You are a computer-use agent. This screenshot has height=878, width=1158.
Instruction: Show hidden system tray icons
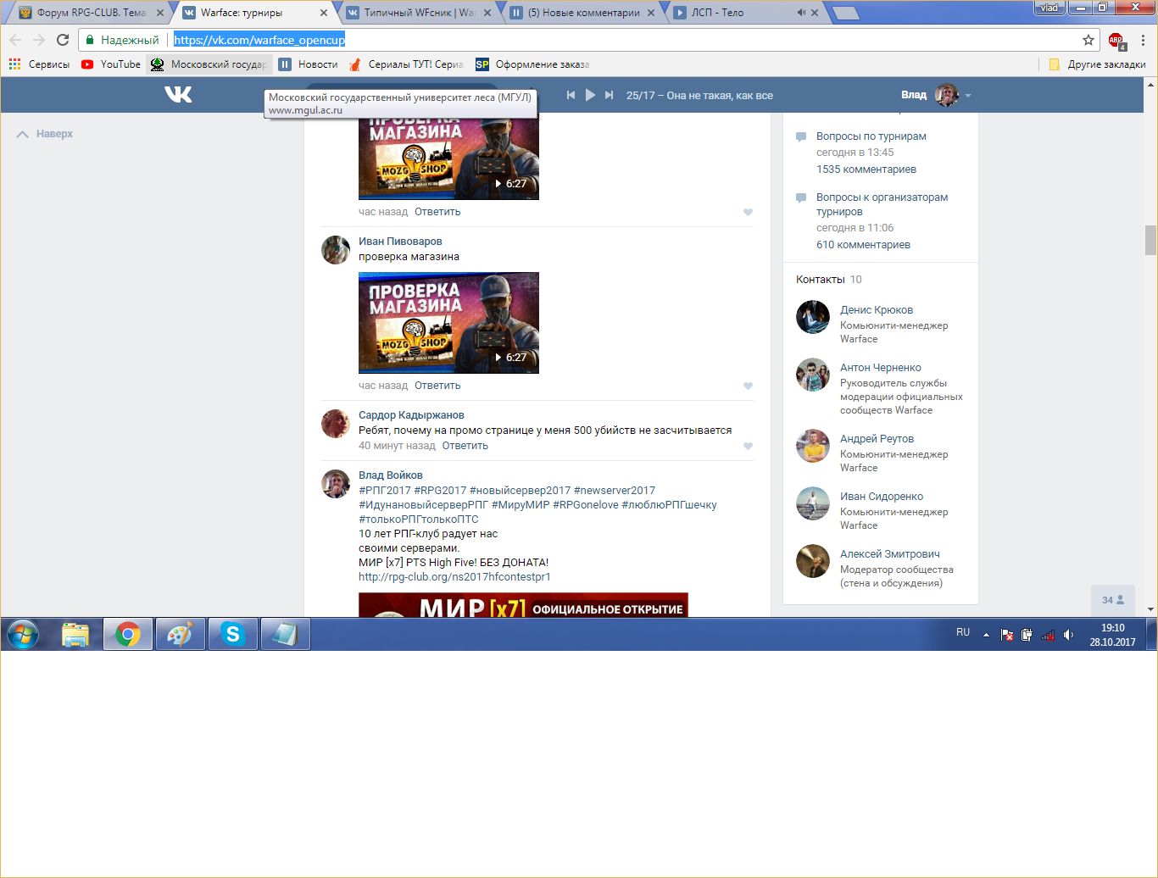coord(986,635)
